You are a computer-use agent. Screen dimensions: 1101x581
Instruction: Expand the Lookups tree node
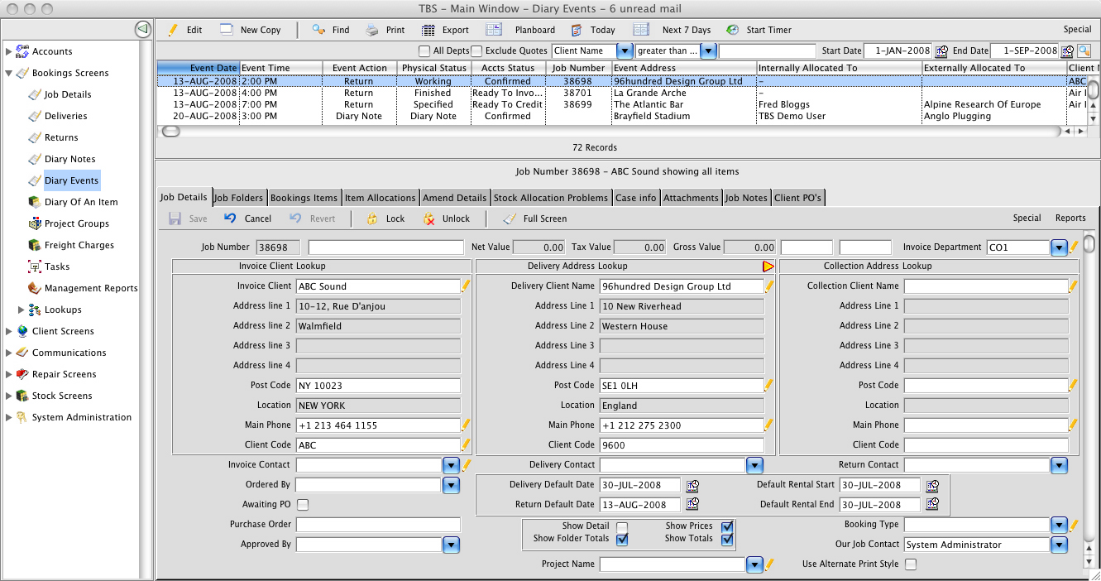click(x=22, y=310)
